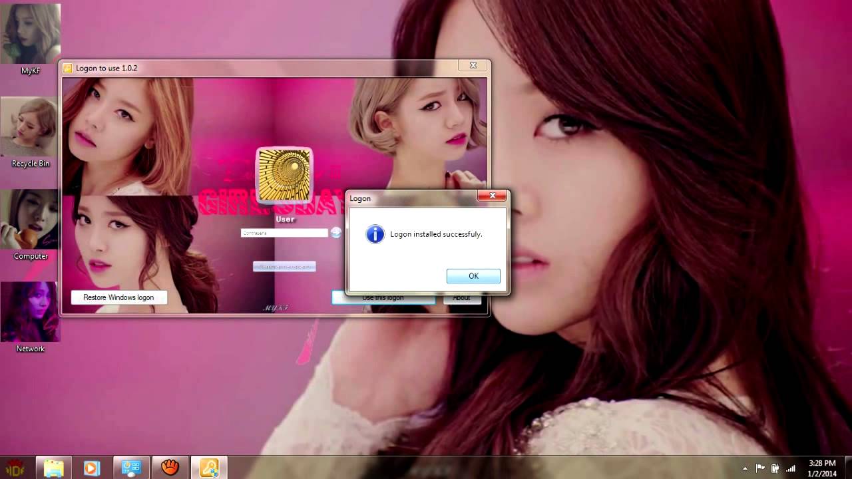Click the orange paw taskbar icon
The width and height of the screenshot is (852, 479).
(170, 468)
